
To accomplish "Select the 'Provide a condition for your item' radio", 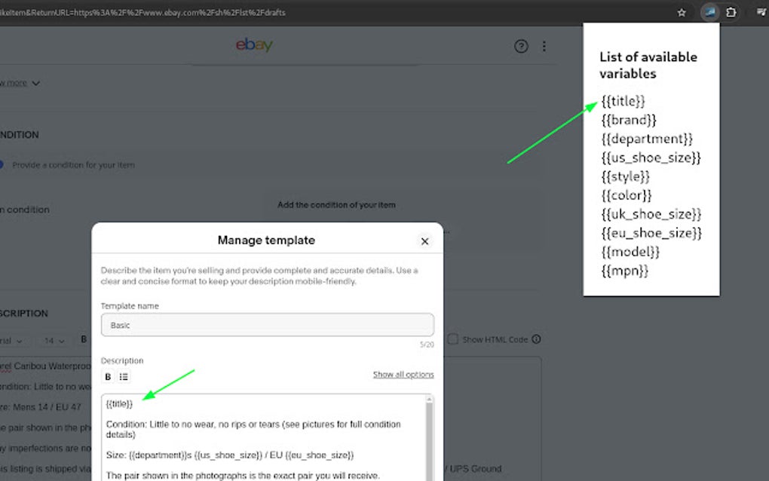I will pos(1,165).
